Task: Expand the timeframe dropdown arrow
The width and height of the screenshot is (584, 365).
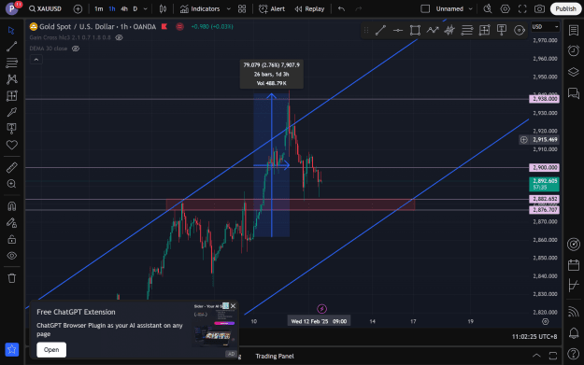Action: (145, 9)
